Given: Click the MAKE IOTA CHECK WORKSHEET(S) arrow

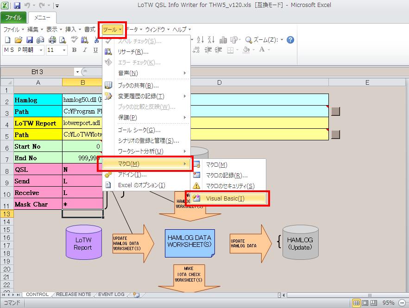Looking at the screenshot, I should [x=189, y=277].
